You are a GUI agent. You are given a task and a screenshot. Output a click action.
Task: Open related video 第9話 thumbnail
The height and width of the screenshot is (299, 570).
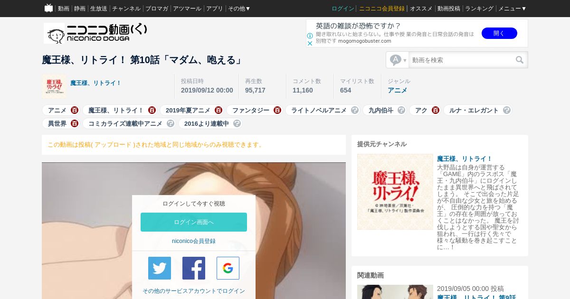pyautogui.click(x=395, y=292)
